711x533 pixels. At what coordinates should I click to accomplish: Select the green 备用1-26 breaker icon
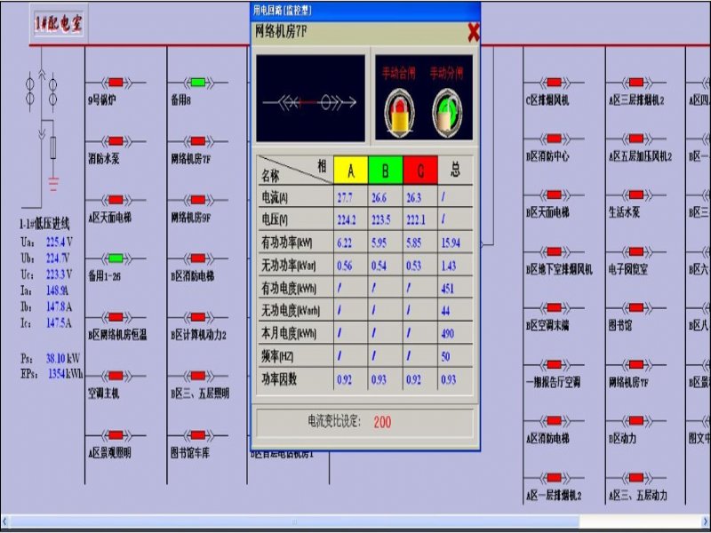[116, 259]
